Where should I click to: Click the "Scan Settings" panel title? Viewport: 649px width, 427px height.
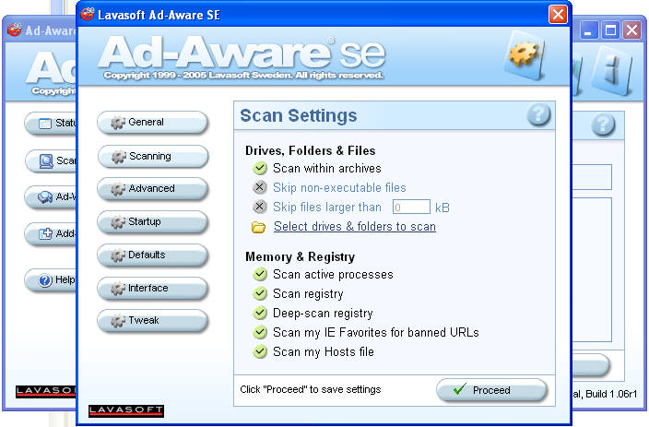click(x=299, y=115)
